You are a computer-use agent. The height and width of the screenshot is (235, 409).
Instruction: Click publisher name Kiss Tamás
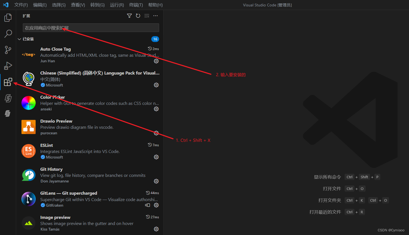click(50, 229)
